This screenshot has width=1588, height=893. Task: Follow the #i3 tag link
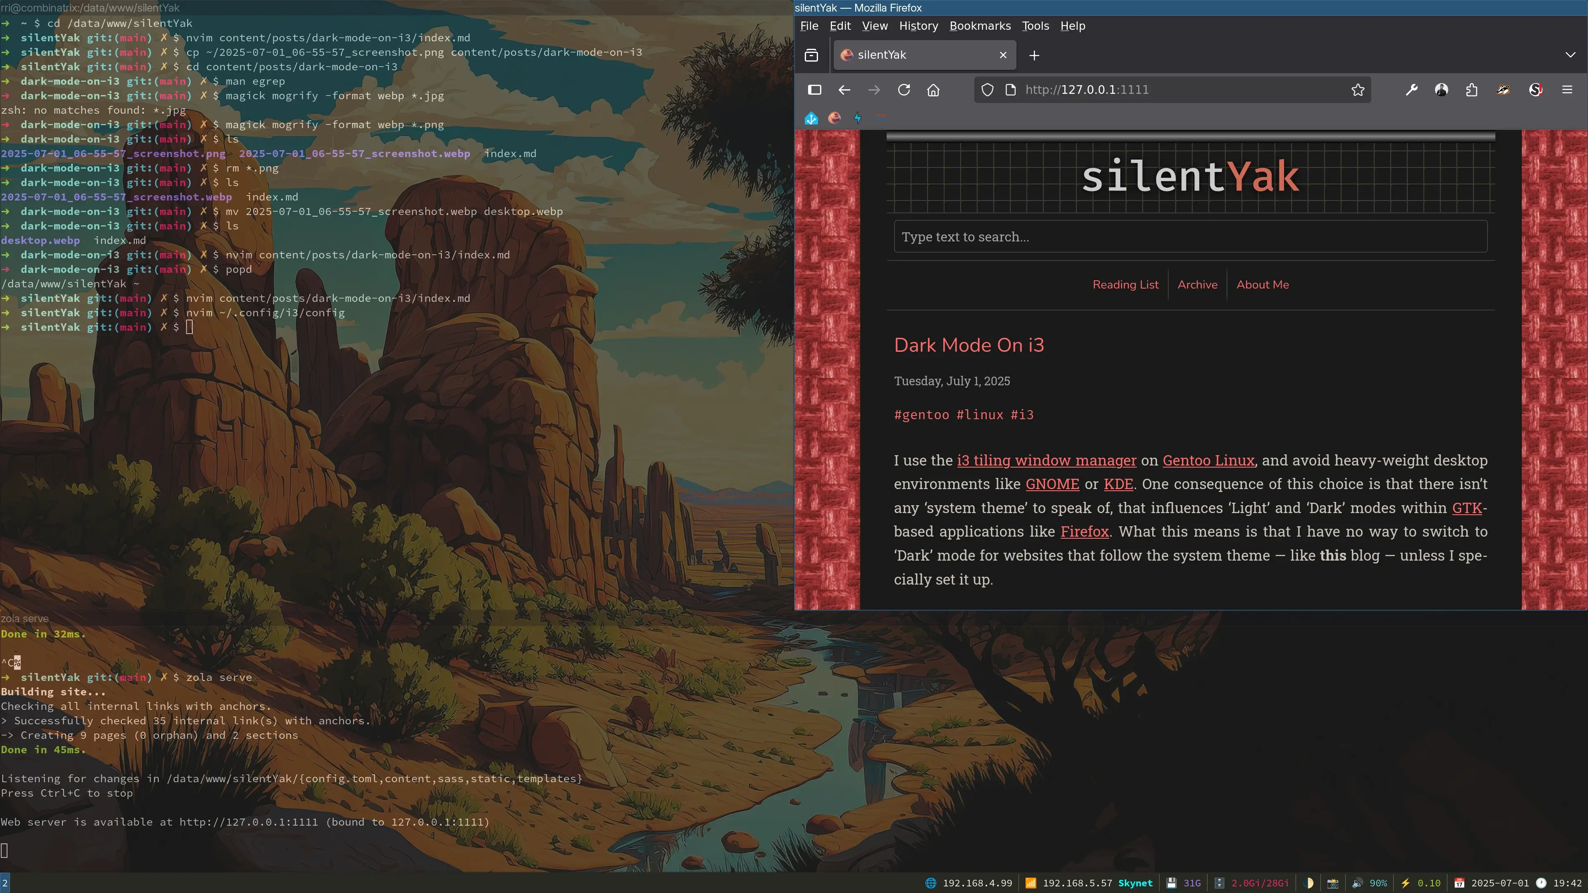(1021, 415)
